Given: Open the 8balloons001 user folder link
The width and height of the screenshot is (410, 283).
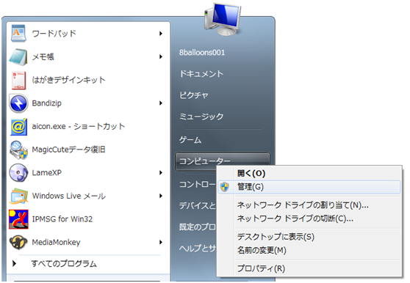Looking at the screenshot, I should tap(202, 53).
